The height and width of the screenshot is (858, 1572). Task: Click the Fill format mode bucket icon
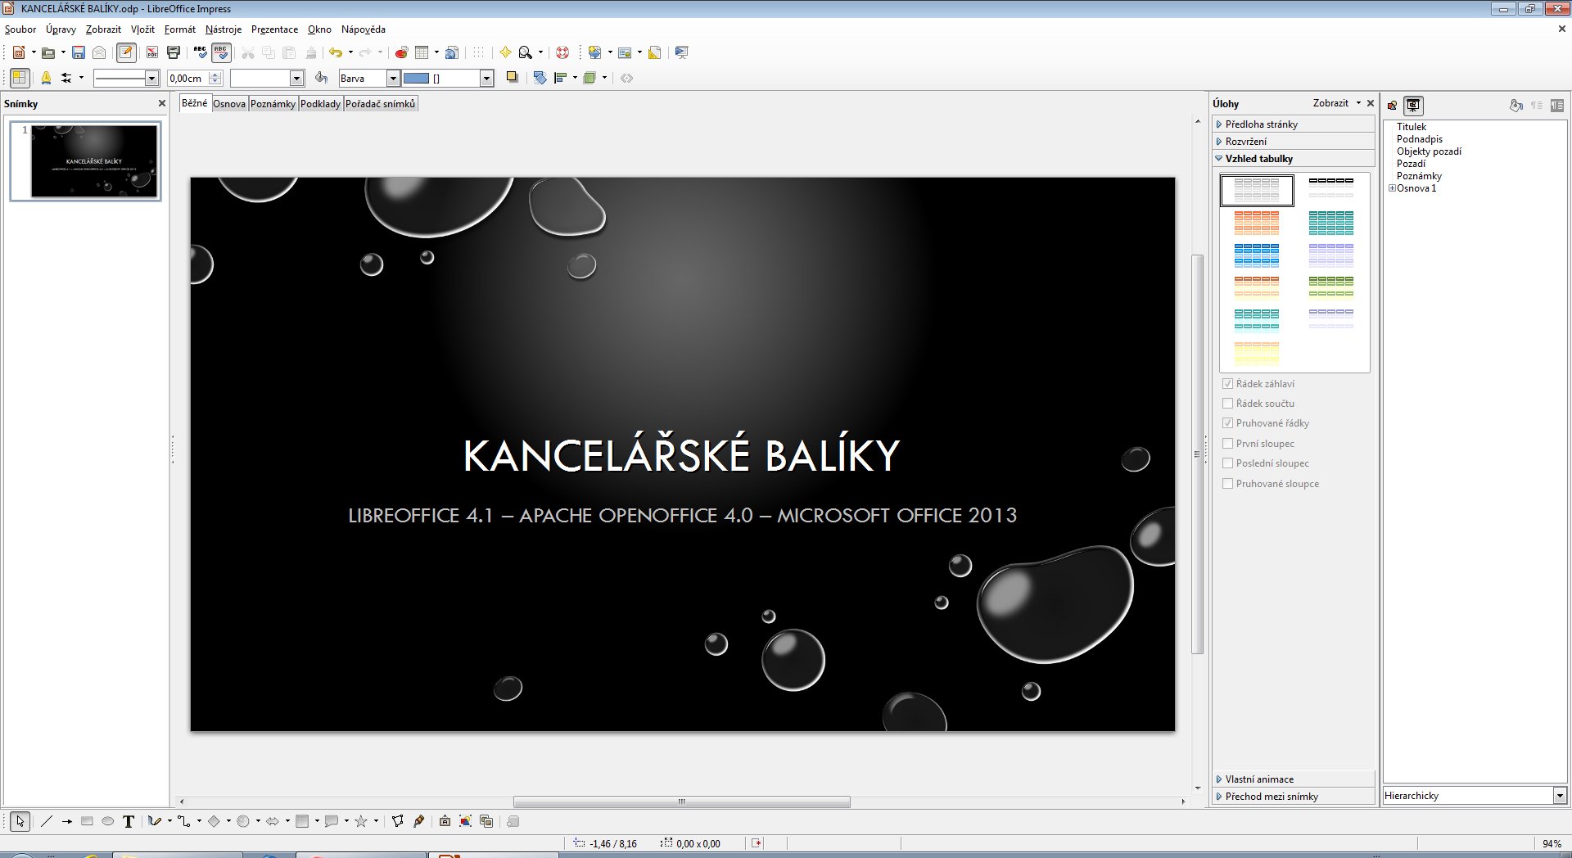[1516, 106]
